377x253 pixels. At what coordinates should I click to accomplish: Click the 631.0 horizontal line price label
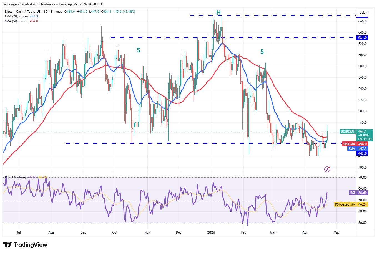pyautogui.click(x=362, y=38)
